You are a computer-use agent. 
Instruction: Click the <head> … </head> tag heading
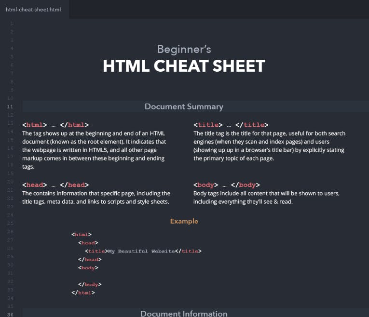[55, 185]
